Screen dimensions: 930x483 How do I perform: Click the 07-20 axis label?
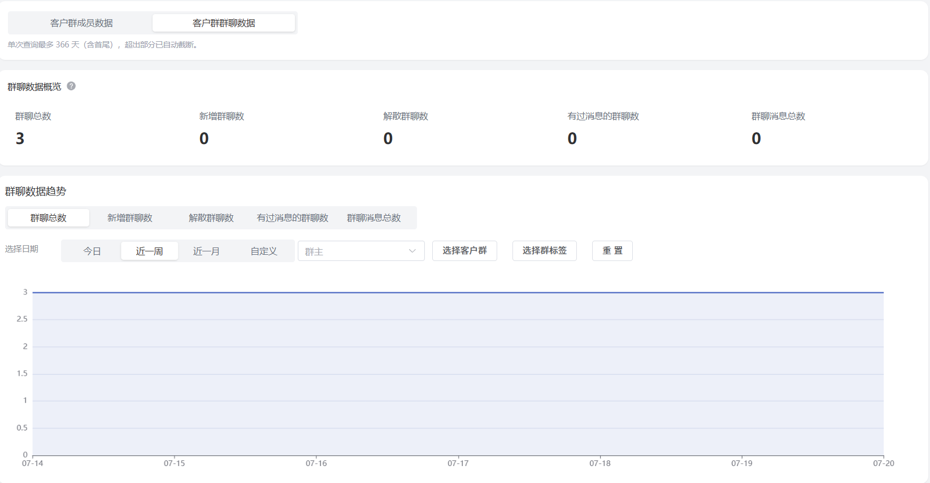[884, 463]
